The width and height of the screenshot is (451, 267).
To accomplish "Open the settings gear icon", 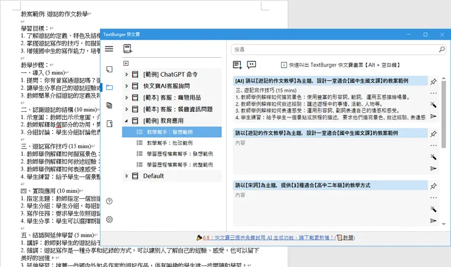I will 109,220.
